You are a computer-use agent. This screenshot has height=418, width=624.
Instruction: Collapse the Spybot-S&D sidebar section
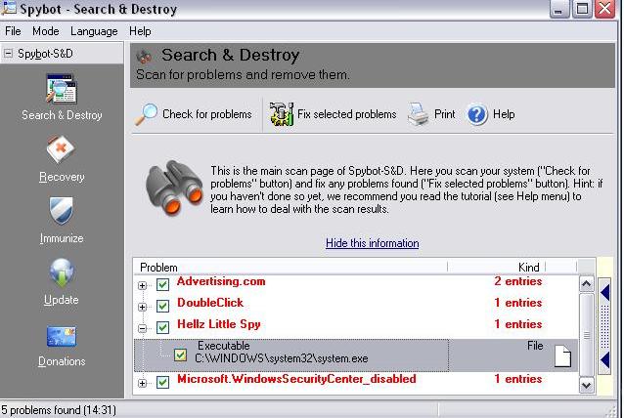[8, 54]
